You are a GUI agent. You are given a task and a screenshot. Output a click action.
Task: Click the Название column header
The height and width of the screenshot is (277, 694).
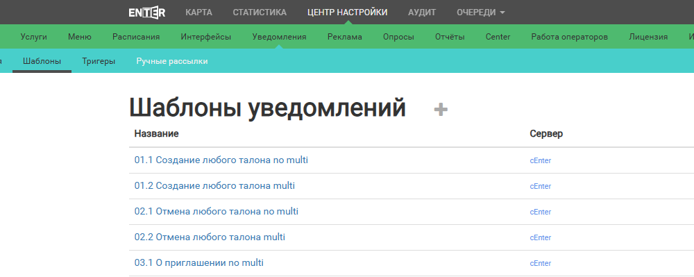pos(157,133)
